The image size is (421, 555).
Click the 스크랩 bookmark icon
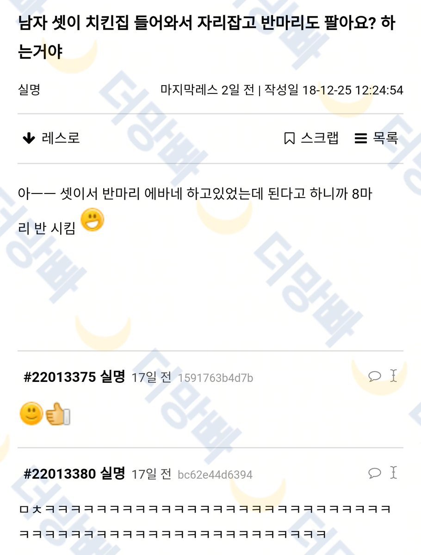click(x=290, y=138)
